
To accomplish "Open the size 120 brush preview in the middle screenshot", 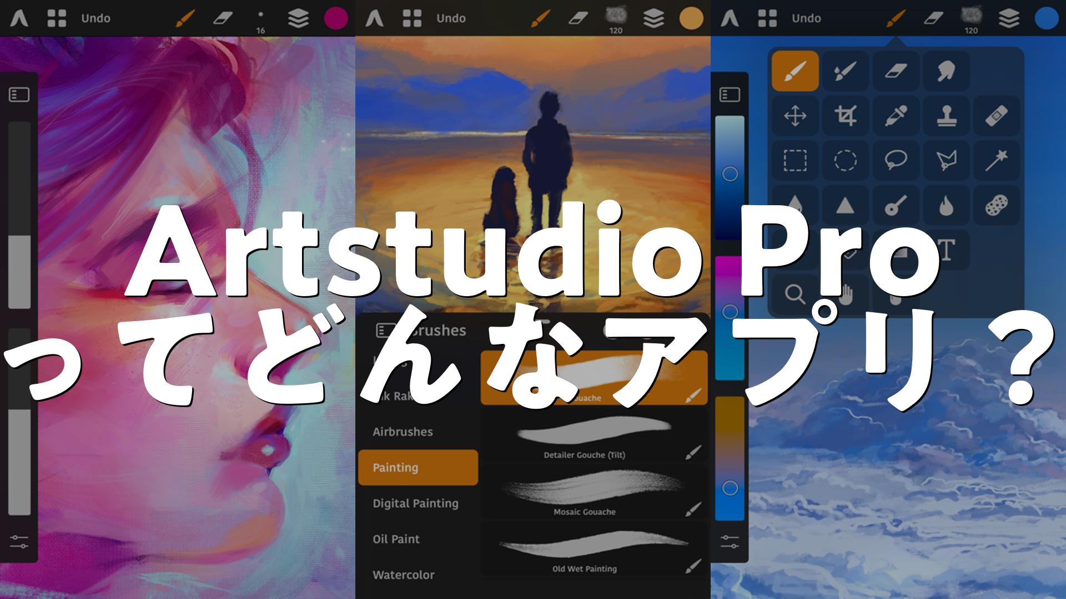I will click(616, 19).
